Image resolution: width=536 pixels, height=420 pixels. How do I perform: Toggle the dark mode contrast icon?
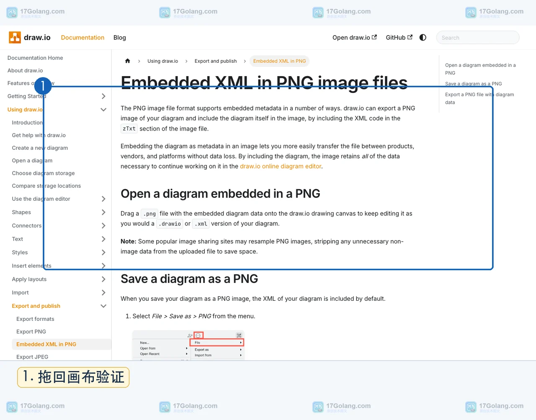tap(423, 37)
